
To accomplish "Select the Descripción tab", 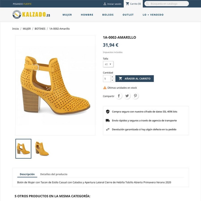I will (x=27, y=174).
